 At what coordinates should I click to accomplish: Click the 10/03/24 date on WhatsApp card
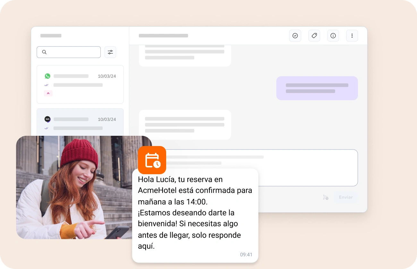click(x=107, y=76)
